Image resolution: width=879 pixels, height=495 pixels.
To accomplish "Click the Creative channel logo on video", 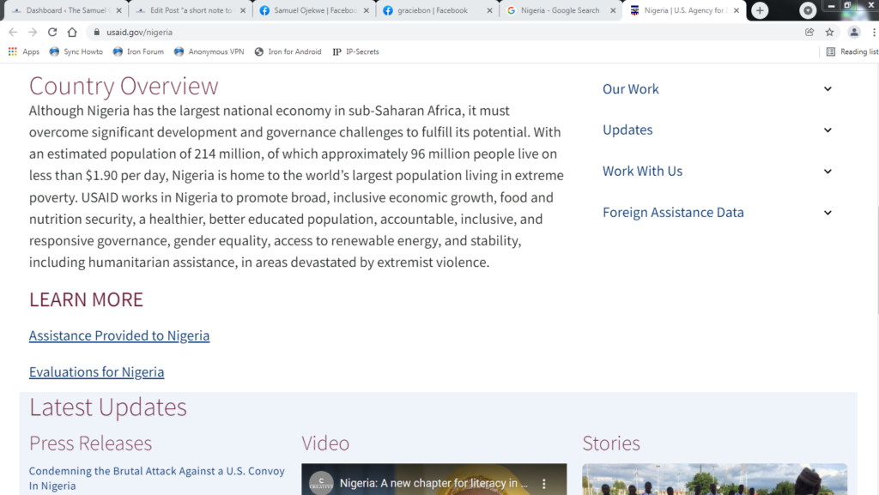I will 321,483.
